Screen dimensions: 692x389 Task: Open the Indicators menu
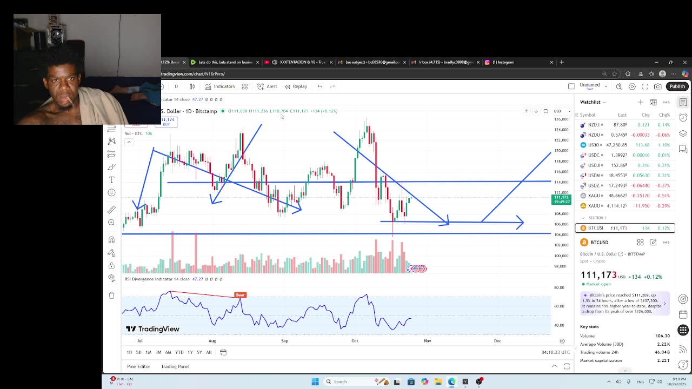coord(219,86)
